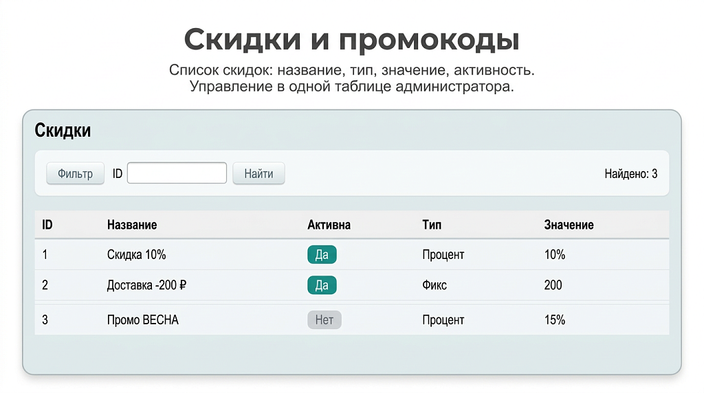Sort by the "Название" column header

pos(132,225)
